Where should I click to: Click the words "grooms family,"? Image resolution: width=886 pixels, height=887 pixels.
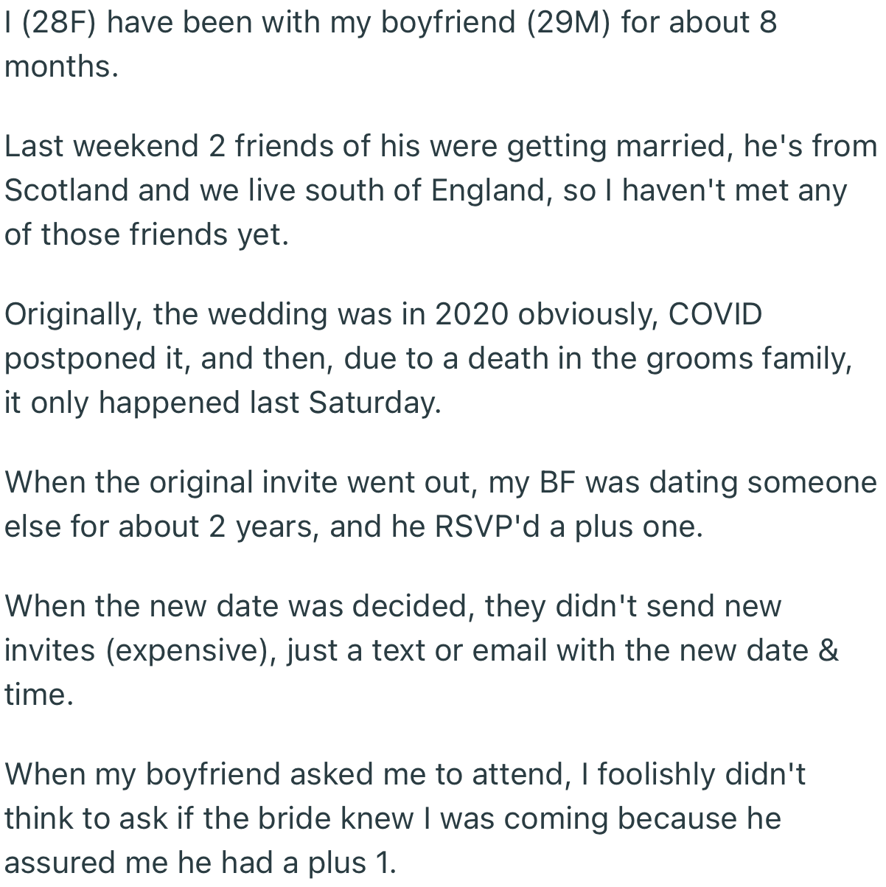click(x=748, y=358)
